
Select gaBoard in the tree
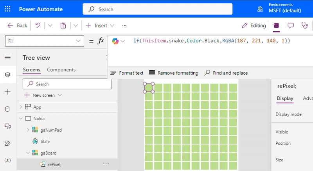click(x=49, y=153)
